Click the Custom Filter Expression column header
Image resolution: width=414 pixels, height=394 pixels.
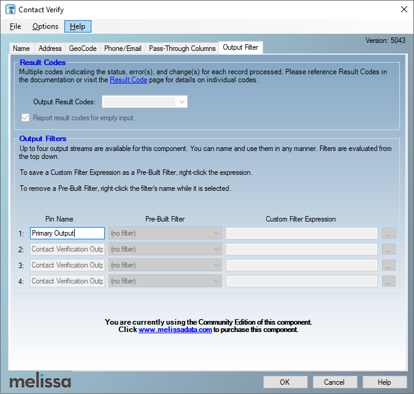301,219
